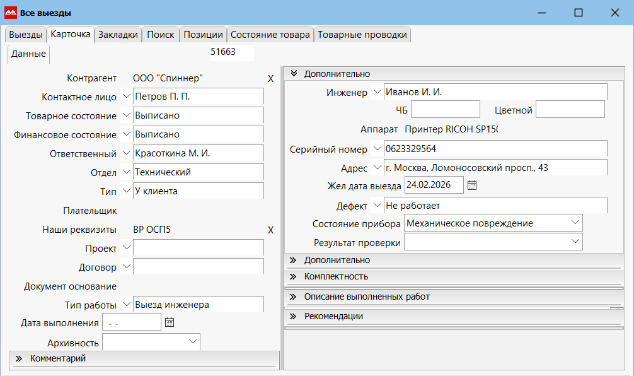Click the Серийный номер input field
This screenshot has height=376, width=634.
[x=495, y=149]
